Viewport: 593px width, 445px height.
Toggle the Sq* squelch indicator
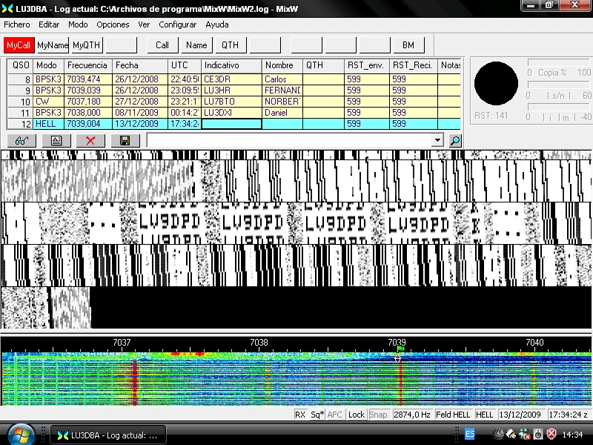(317, 415)
